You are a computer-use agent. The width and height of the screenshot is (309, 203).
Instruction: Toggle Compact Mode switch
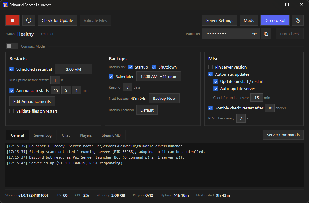(x=12, y=46)
